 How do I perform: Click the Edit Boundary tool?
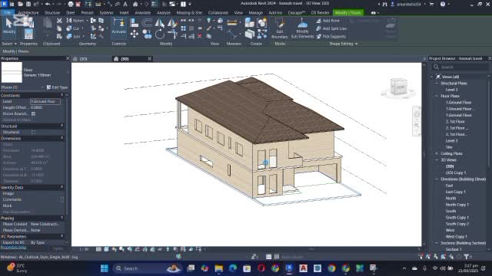tap(279, 28)
